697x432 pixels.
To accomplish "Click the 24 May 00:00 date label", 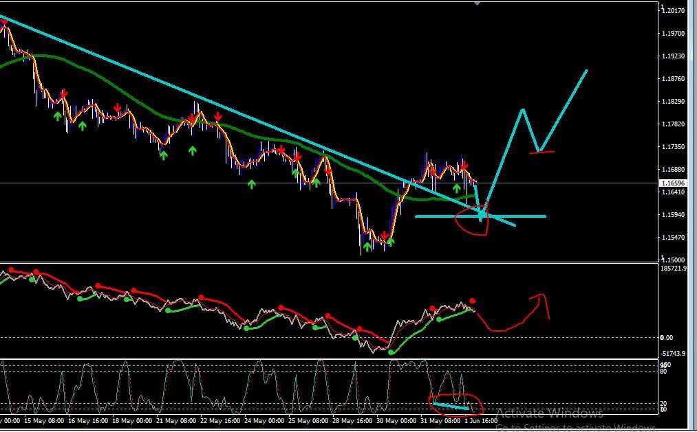I will pos(264,420).
